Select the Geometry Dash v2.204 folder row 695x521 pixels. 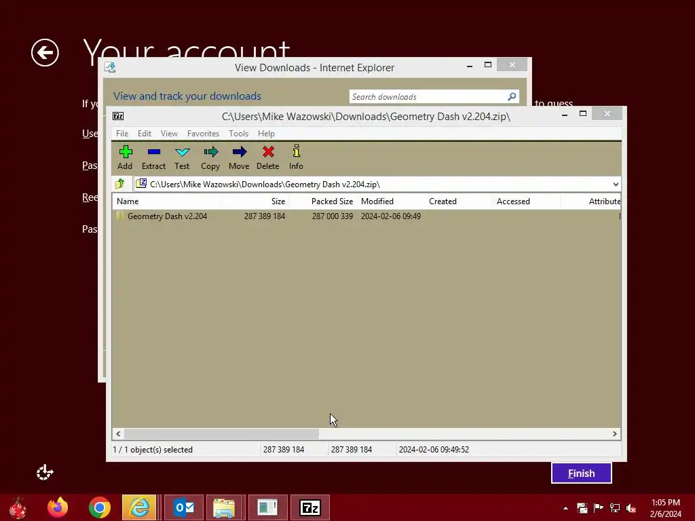pyautogui.click(x=366, y=216)
